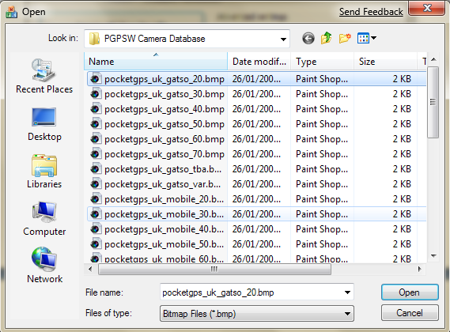Viewport: 450px width, 332px height.
Task: Click the file icon for pocketgps_uk_gatso_40.bmp
Action: (x=96, y=109)
